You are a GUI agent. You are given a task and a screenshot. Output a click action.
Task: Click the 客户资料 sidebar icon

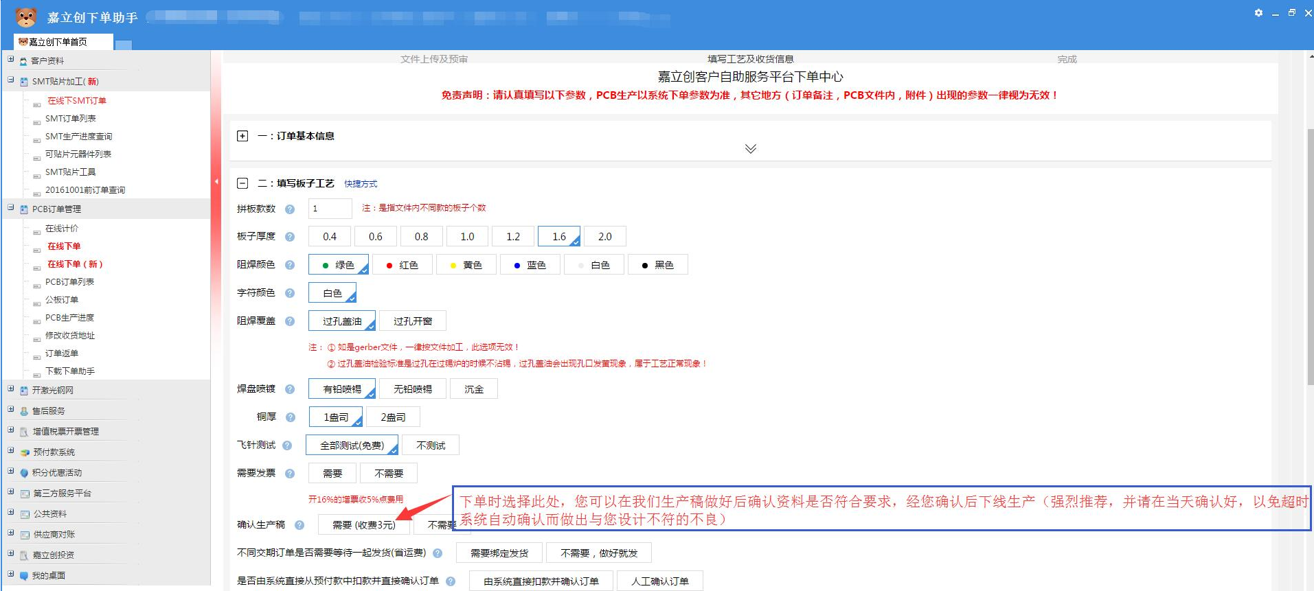coord(24,61)
